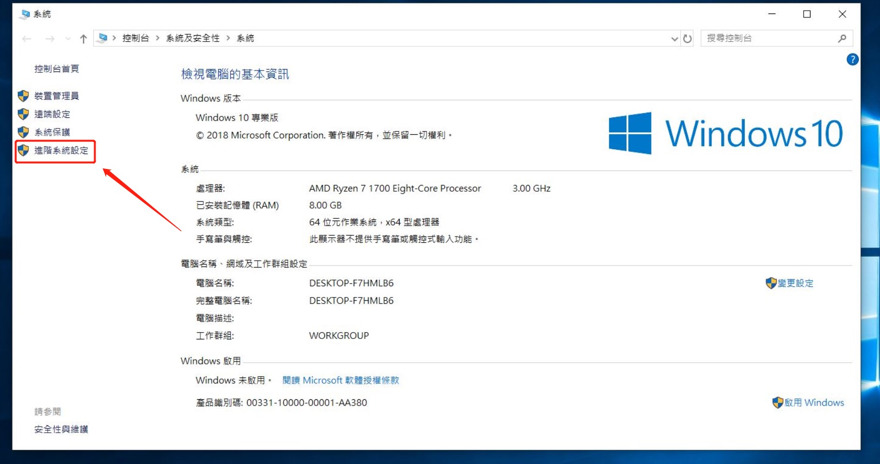Click the 搜尋控制台 search field
Viewport: 880px width, 464px height.
(x=768, y=38)
